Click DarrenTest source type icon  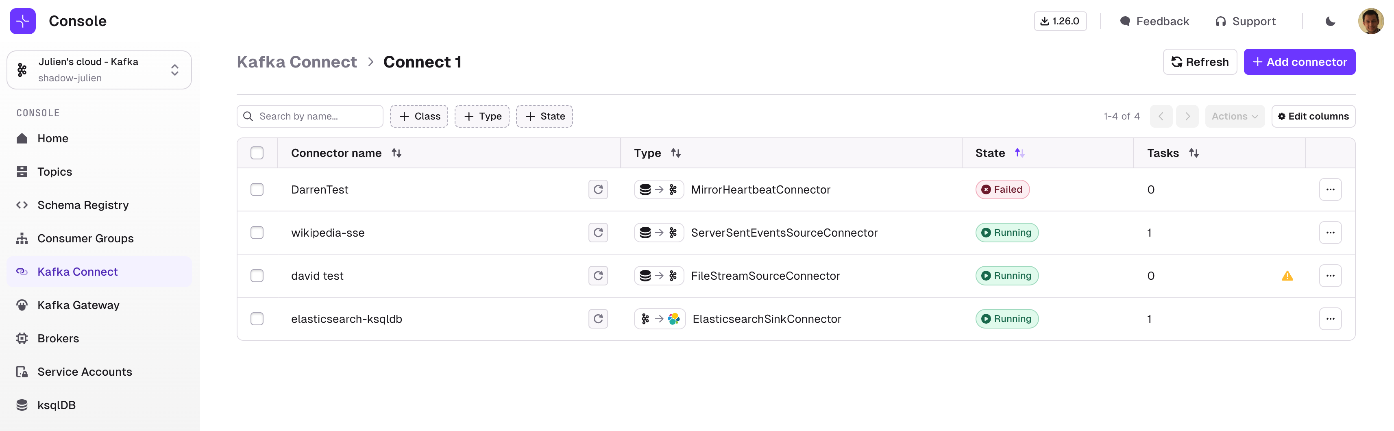tap(659, 189)
